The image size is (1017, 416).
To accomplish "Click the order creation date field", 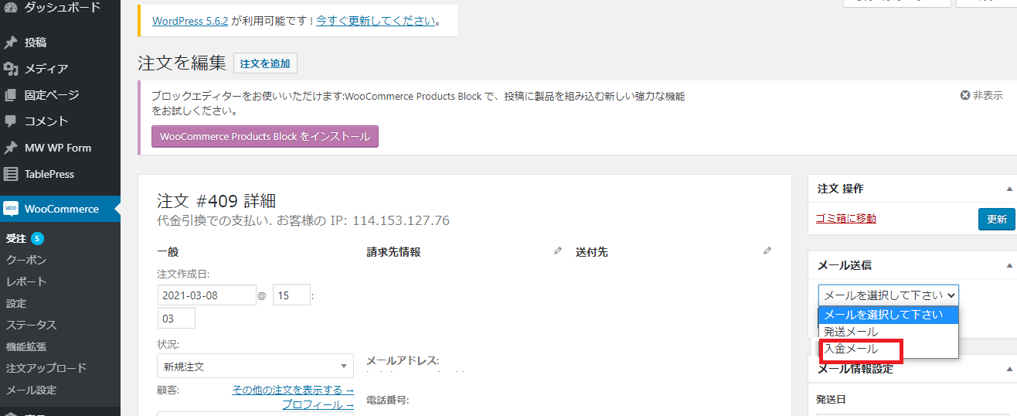I will tap(206, 295).
